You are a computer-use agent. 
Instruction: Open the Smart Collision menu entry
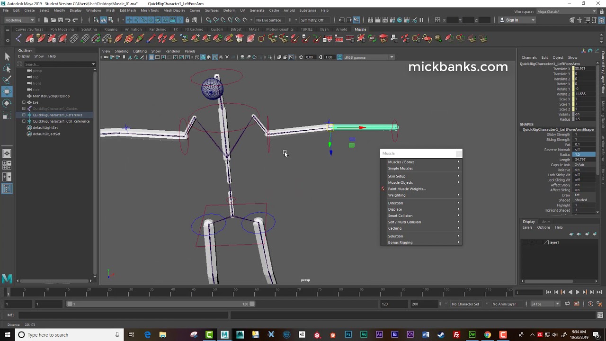[421, 215]
